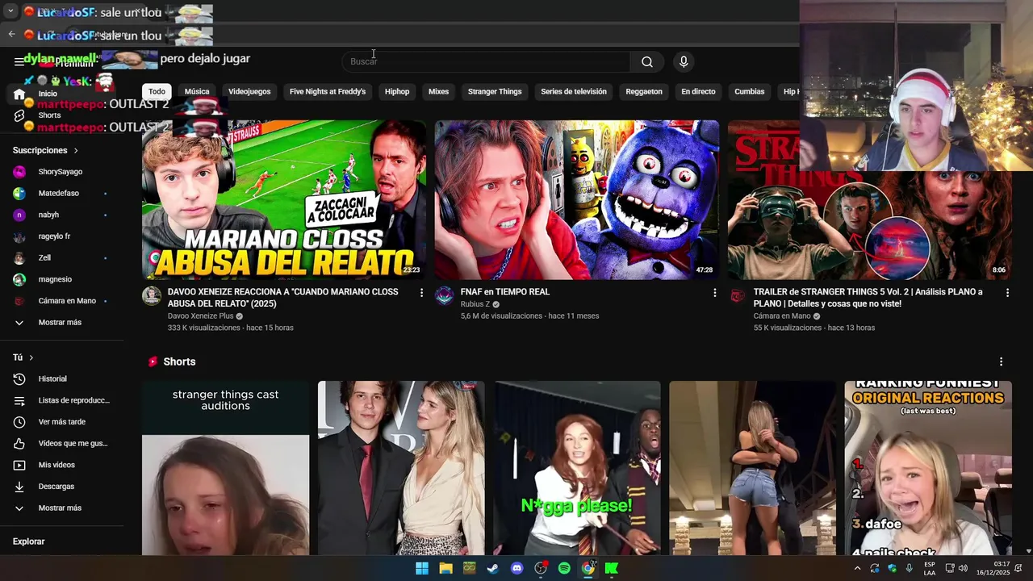The height and width of the screenshot is (581, 1033).
Task: Open options for Stranger Things trailer video
Action: click(1007, 293)
